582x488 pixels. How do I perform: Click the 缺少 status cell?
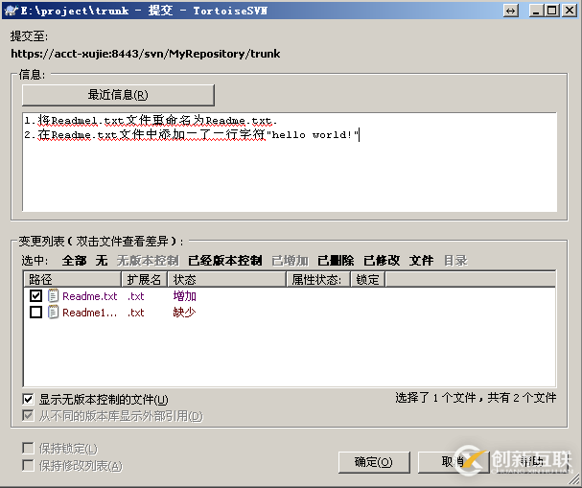coord(184,313)
